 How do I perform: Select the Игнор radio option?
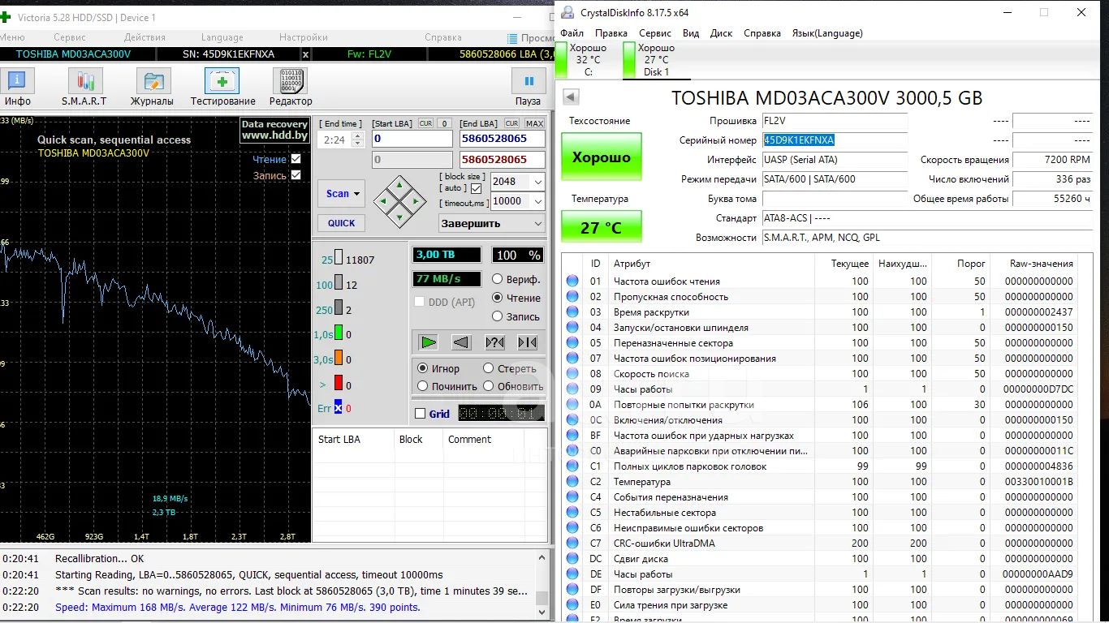point(422,367)
